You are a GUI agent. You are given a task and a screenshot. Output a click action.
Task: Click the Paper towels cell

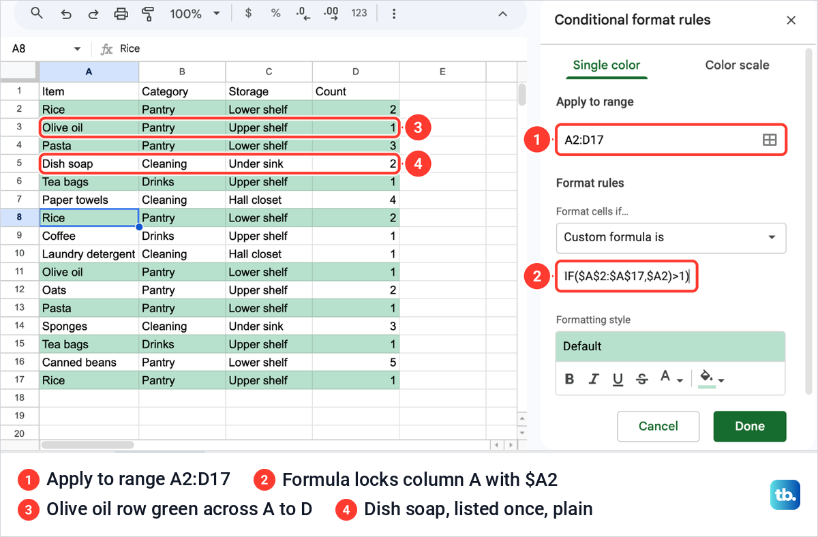pos(89,200)
